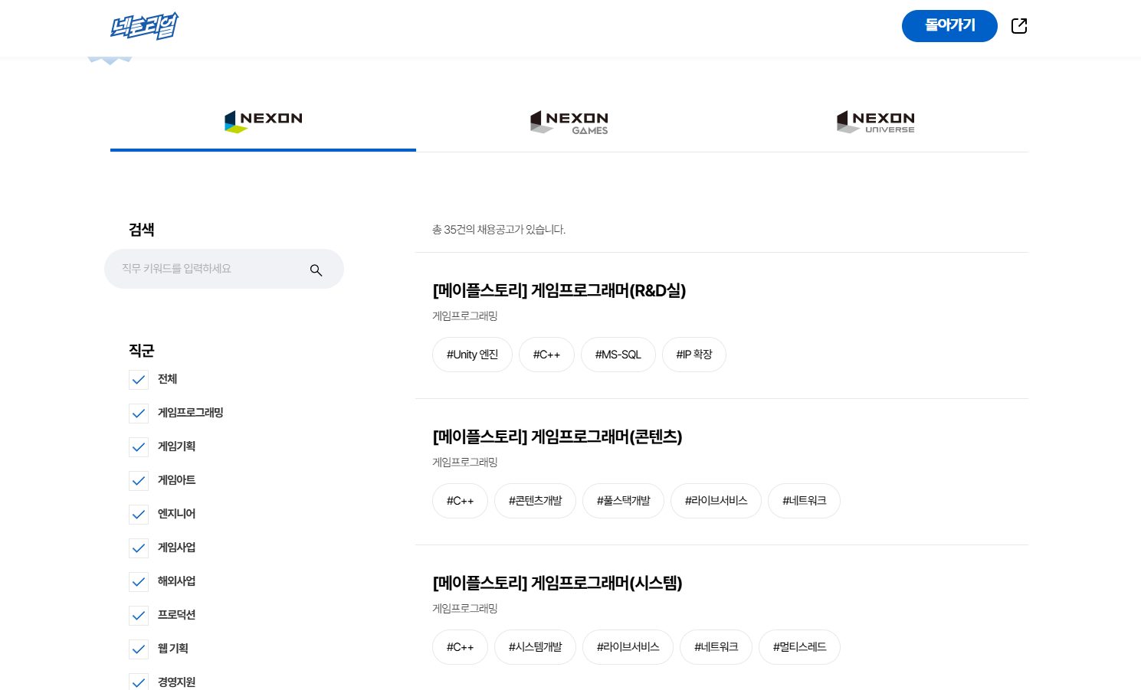Click the 총 35건의 채용공고 count text
Screen dimensions: 1141x690
[499, 230]
